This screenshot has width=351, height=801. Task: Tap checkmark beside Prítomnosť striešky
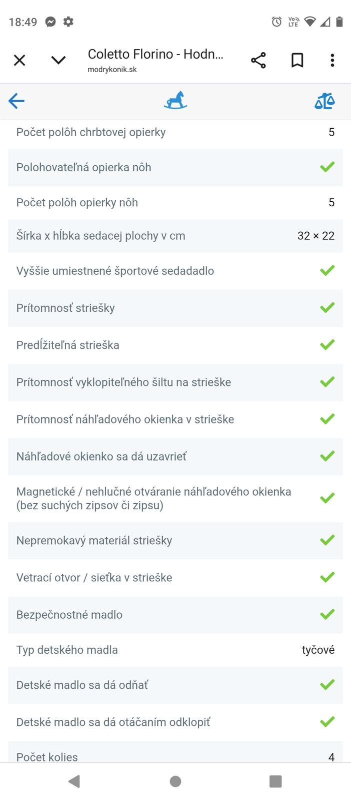pyautogui.click(x=327, y=308)
